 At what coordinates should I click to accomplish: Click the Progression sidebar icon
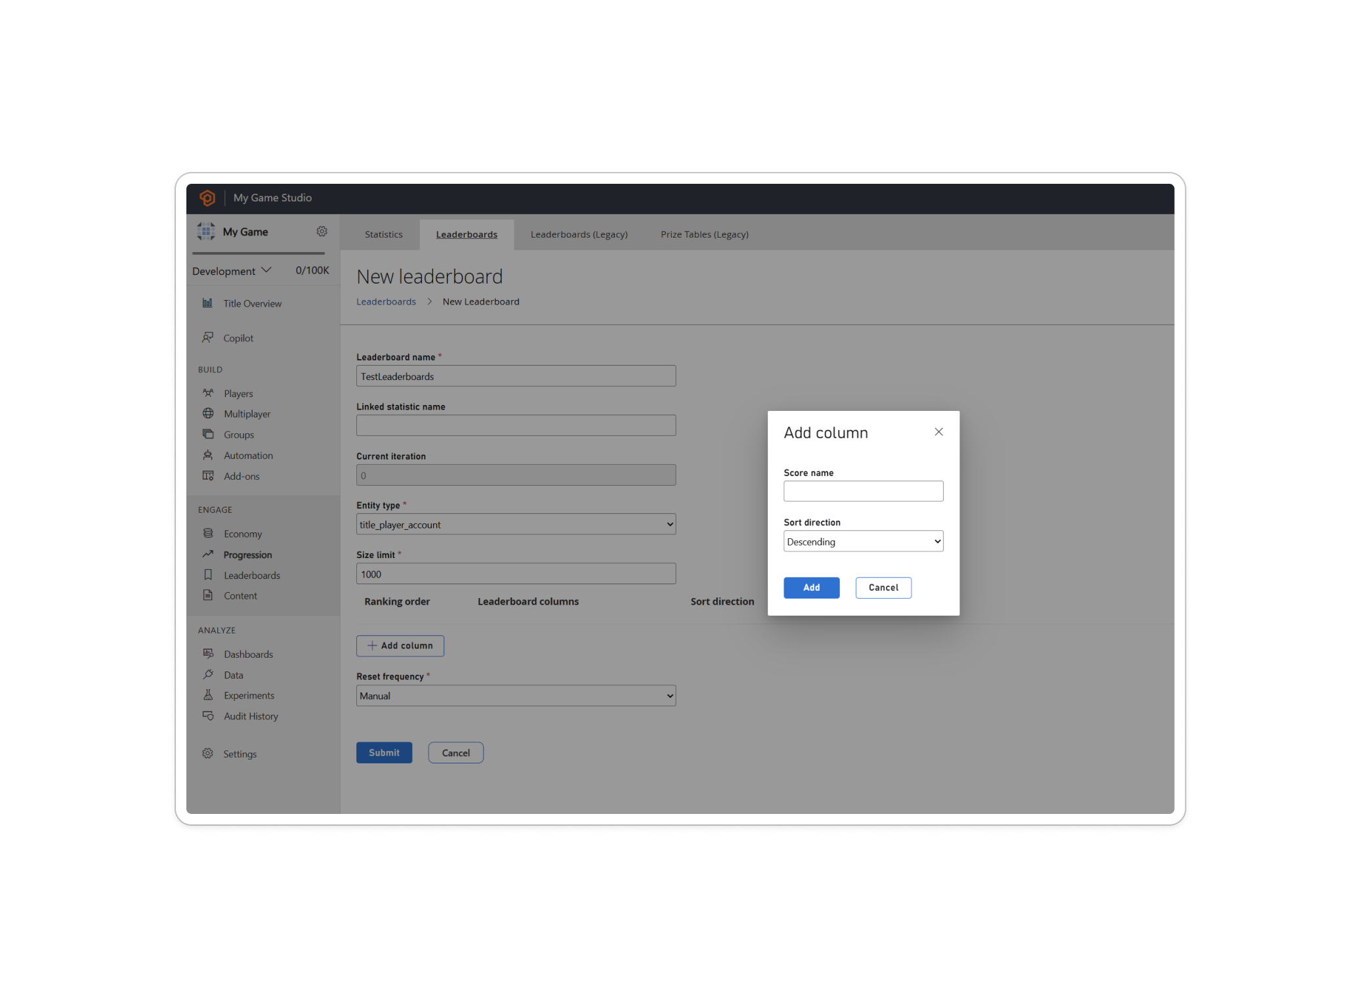pyautogui.click(x=208, y=554)
